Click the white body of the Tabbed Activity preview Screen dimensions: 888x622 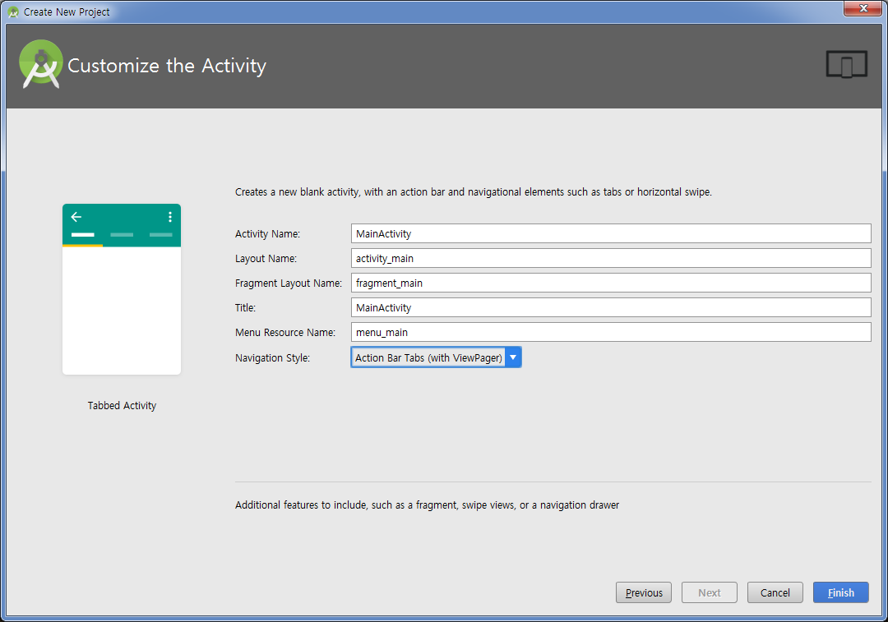pos(122,311)
